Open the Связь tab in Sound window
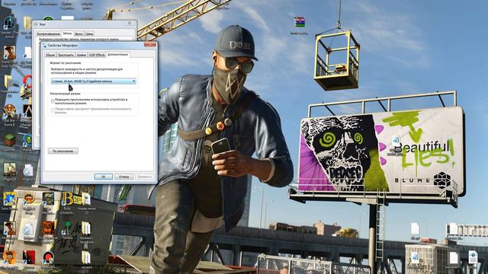Screen dimensions: 488x274 coord(89,33)
